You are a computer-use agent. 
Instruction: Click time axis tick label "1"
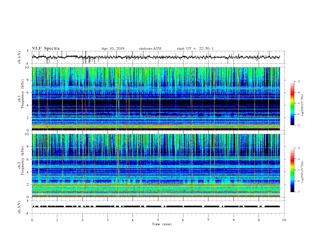(57, 220)
